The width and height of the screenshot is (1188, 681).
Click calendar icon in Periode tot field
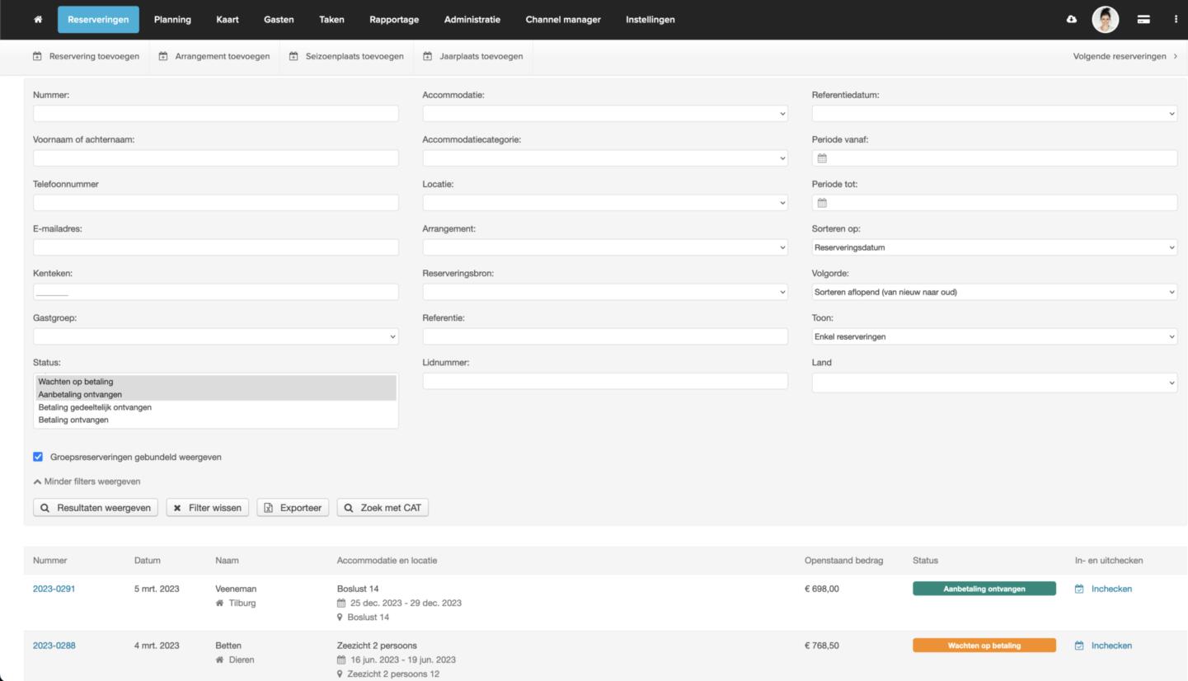[x=822, y=203]
